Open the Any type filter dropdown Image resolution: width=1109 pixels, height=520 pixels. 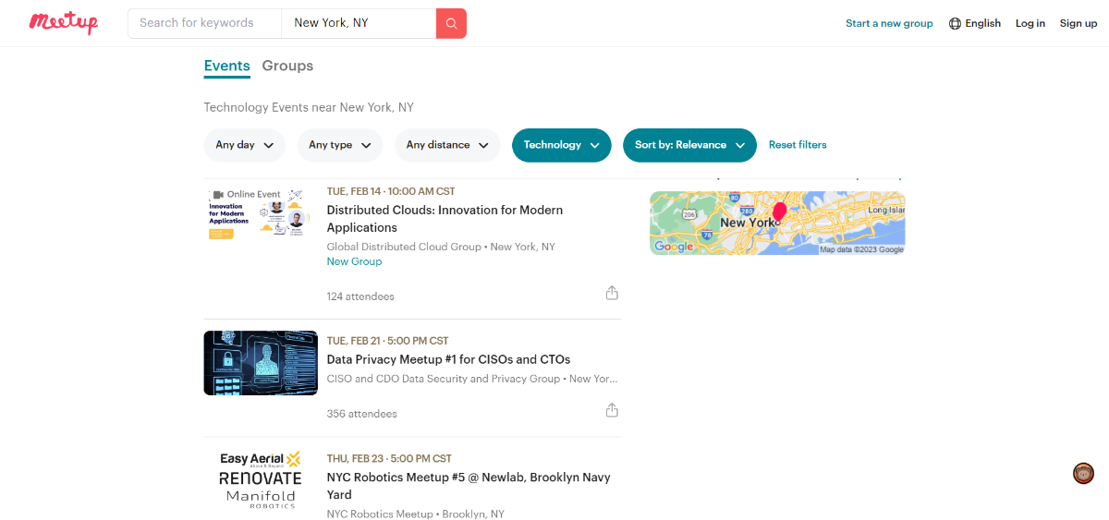click(340, 145)
